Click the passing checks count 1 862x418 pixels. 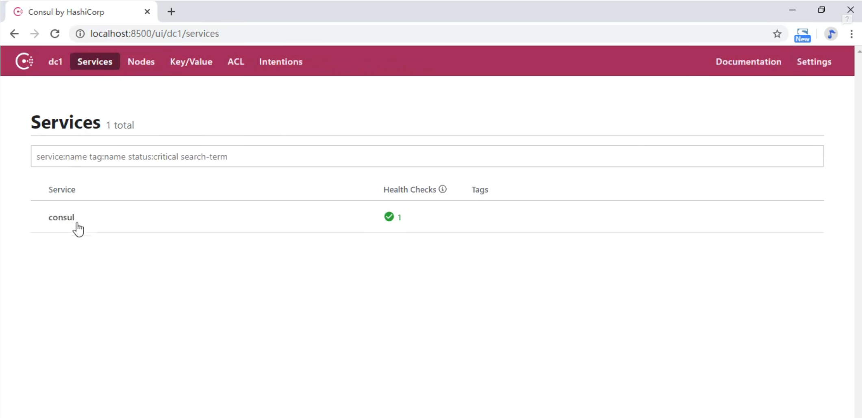(400, 218)
